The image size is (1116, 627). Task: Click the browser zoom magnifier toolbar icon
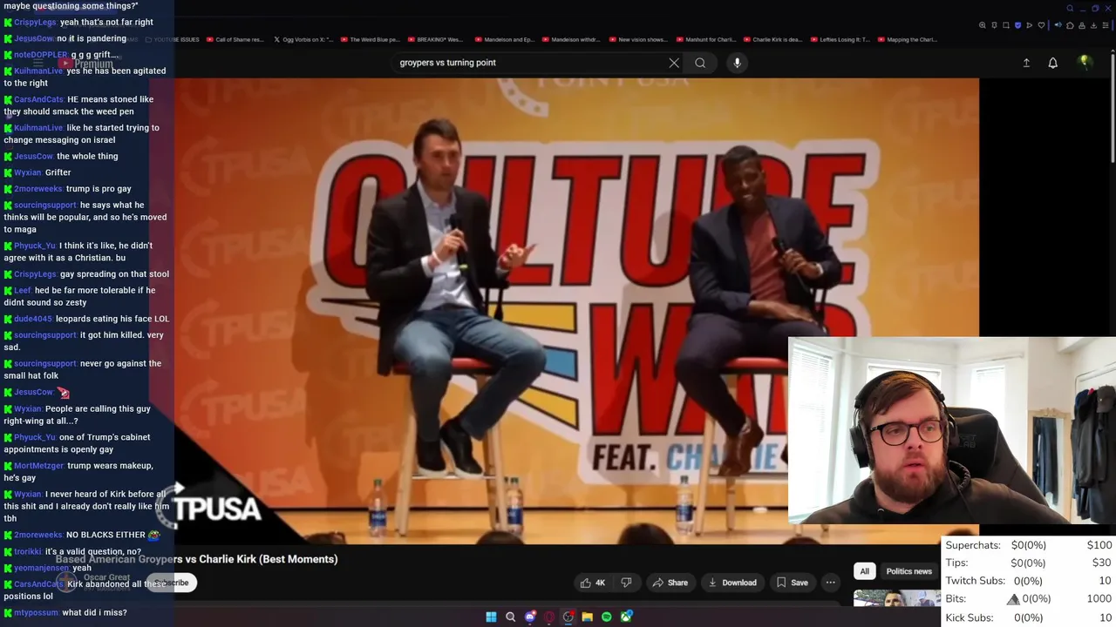coord(983,25)
